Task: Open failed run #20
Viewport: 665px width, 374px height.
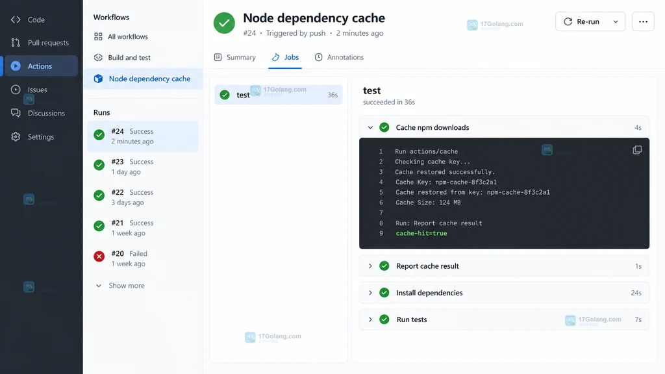Action: click(143, 258)
